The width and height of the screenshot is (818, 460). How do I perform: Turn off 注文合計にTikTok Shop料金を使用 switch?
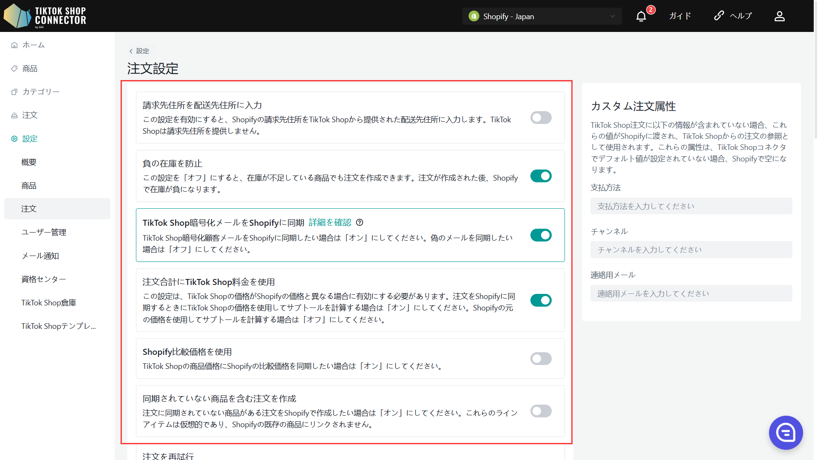pyautogui.click(x=541, y=300)
